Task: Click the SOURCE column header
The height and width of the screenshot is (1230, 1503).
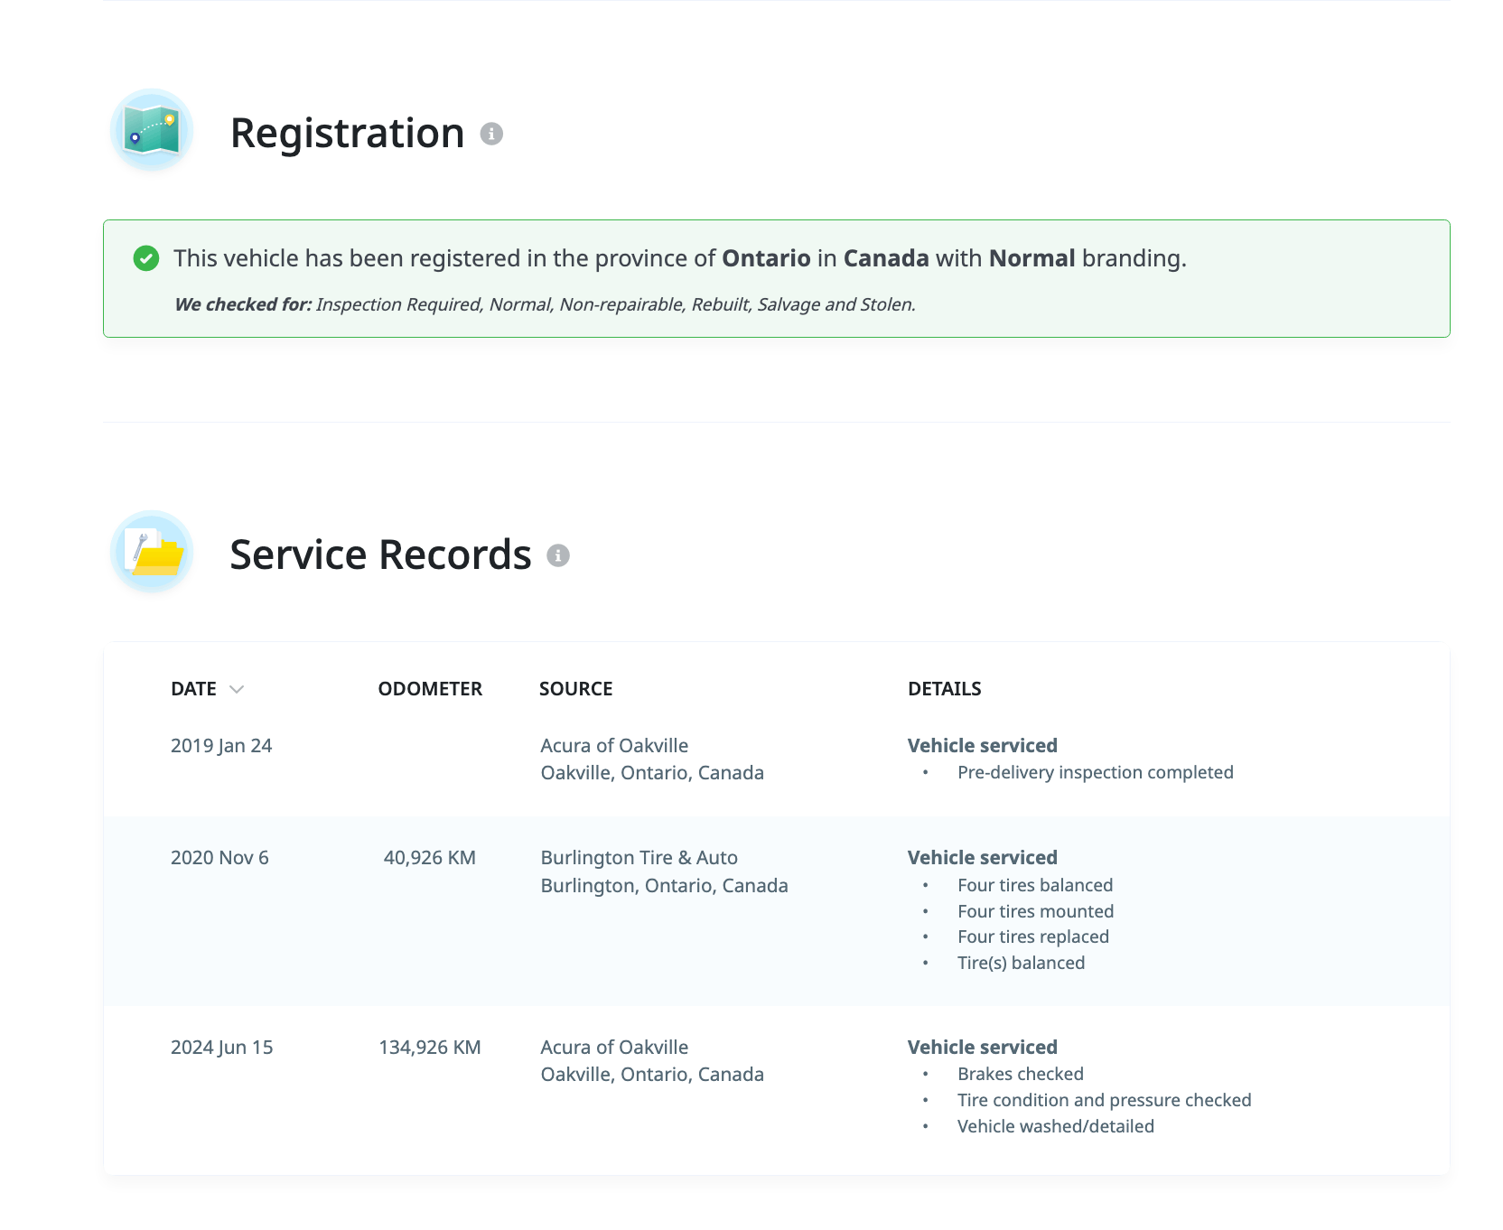Action: [575, 689]
